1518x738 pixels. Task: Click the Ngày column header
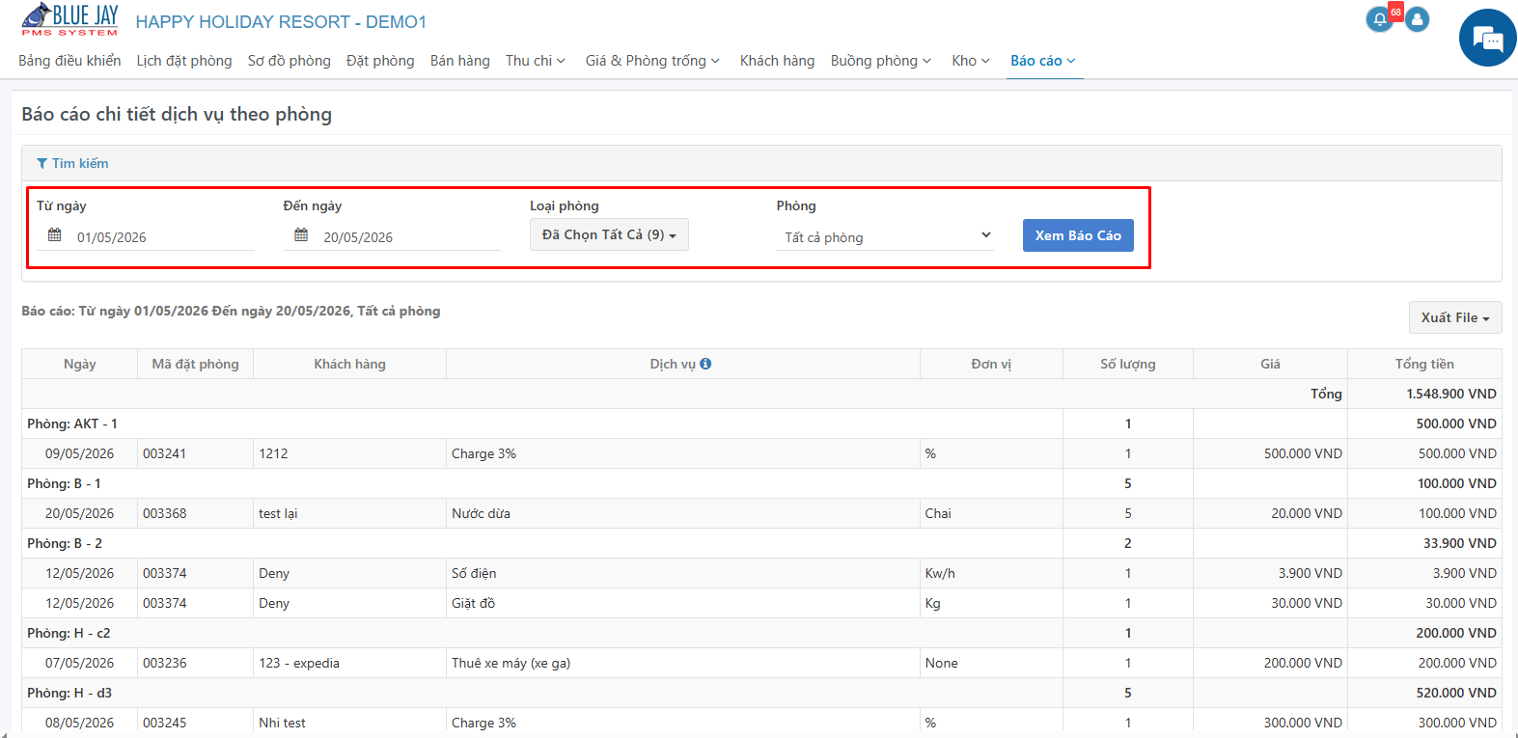80,364
